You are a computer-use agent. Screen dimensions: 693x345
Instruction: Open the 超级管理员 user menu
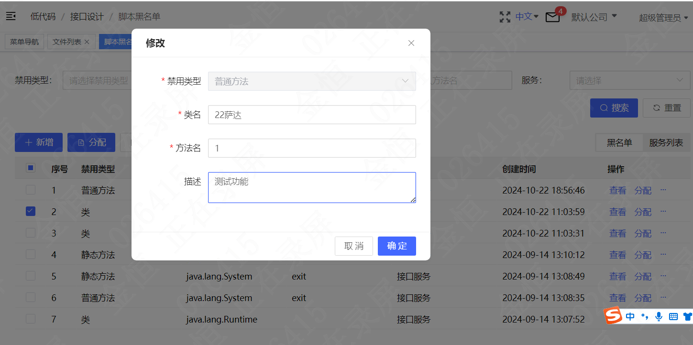(664, 18)
